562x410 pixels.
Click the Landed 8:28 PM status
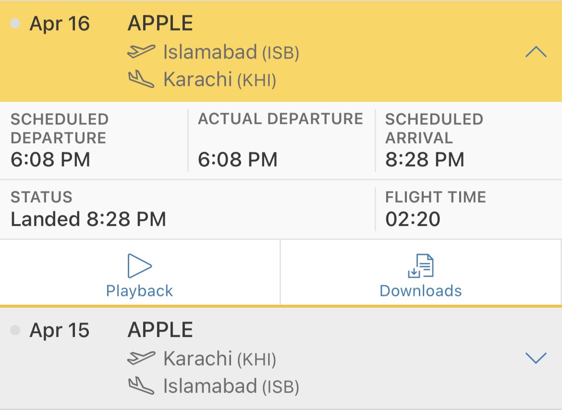coord(88,219)
